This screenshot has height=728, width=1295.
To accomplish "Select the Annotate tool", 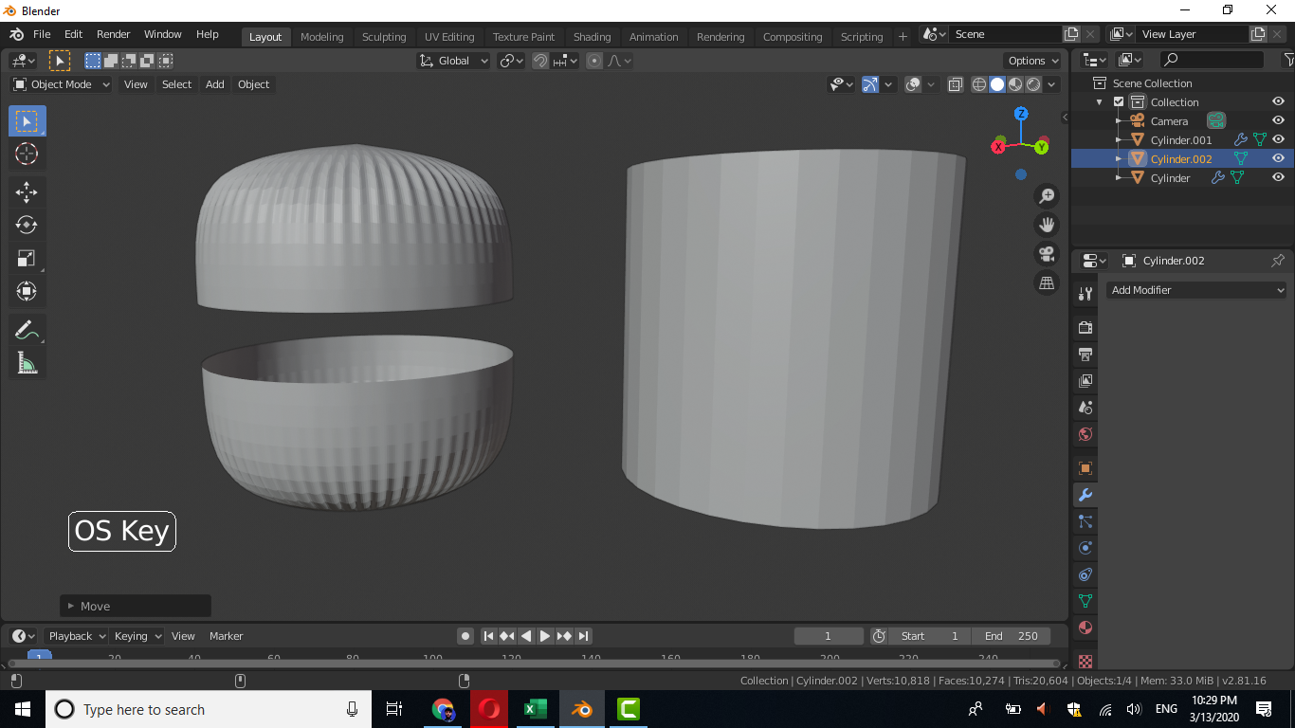I will 27,329.
